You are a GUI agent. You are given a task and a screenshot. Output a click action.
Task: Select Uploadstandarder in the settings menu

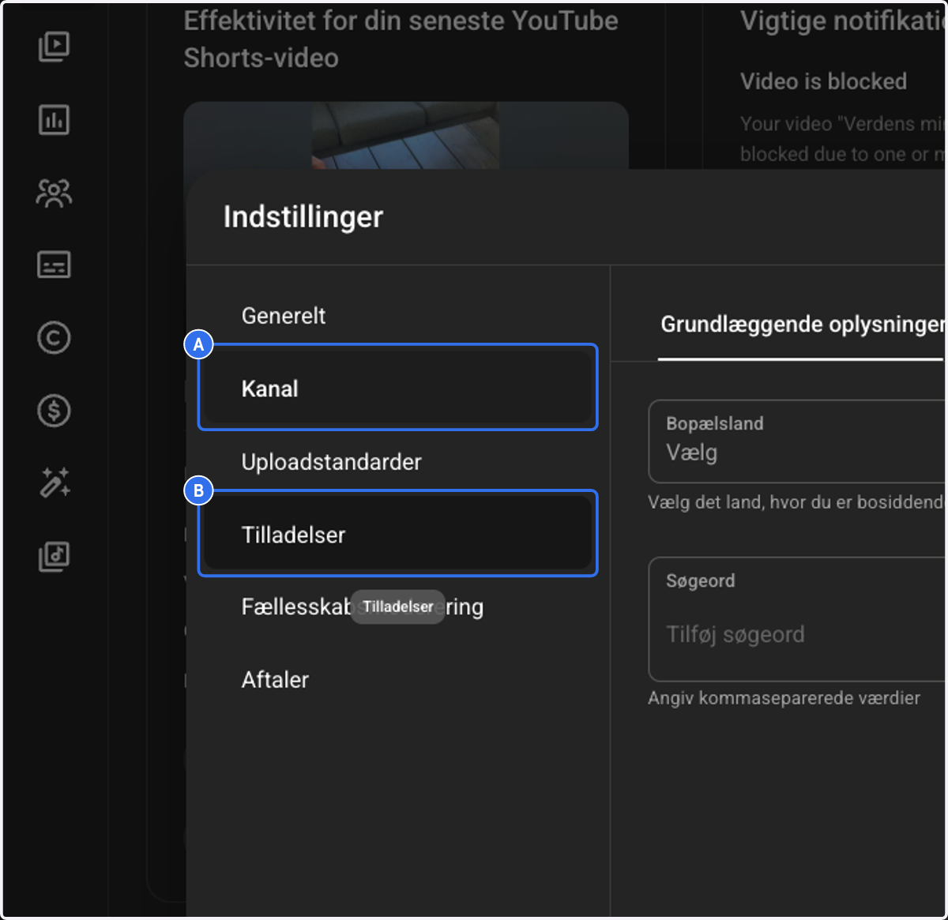(x=397, y=462)
